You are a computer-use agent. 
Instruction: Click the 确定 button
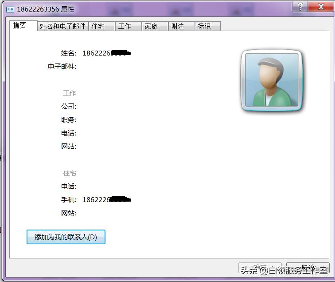[260, 268]
